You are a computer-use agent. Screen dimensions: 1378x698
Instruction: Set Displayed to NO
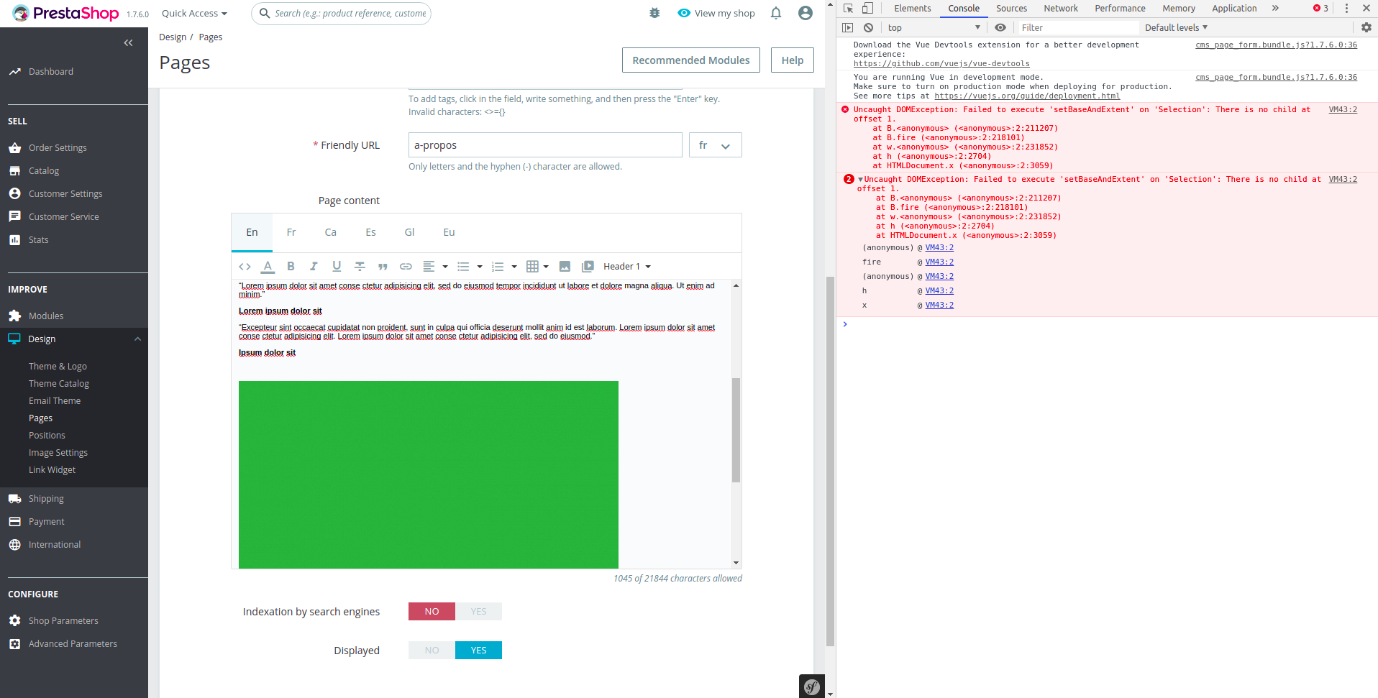tap(432, 651)
